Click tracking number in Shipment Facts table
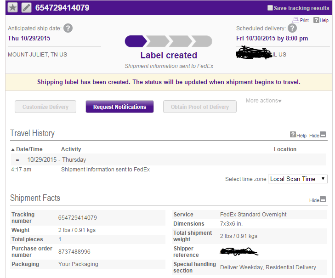335x278 pixels. 78,218
